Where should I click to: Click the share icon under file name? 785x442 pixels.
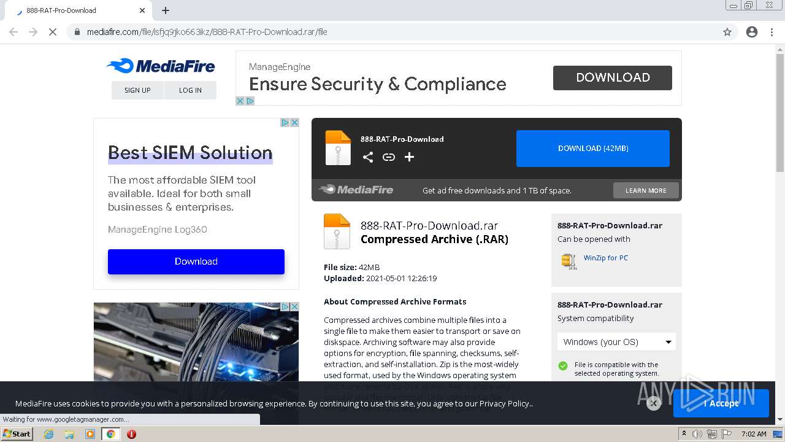point(368,157)
